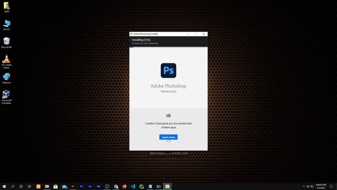337x190 pixels.
Task: Open the volume control in system tray
Action: point(308,186)
